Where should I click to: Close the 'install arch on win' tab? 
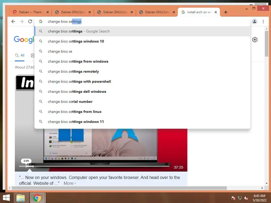click(216, 12)
